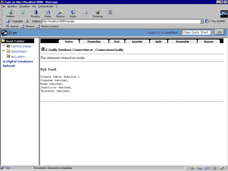Open the Visualizza menu

pos(24,7)
